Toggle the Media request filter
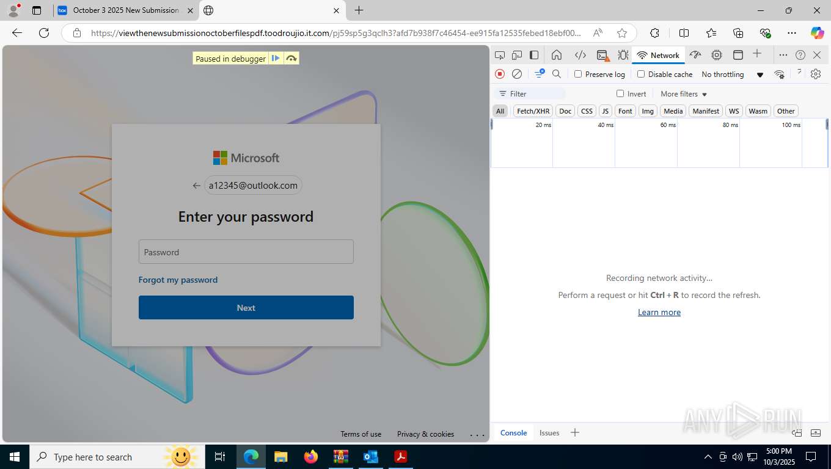This screenshot has height=469, width=831. click(673, 111)
